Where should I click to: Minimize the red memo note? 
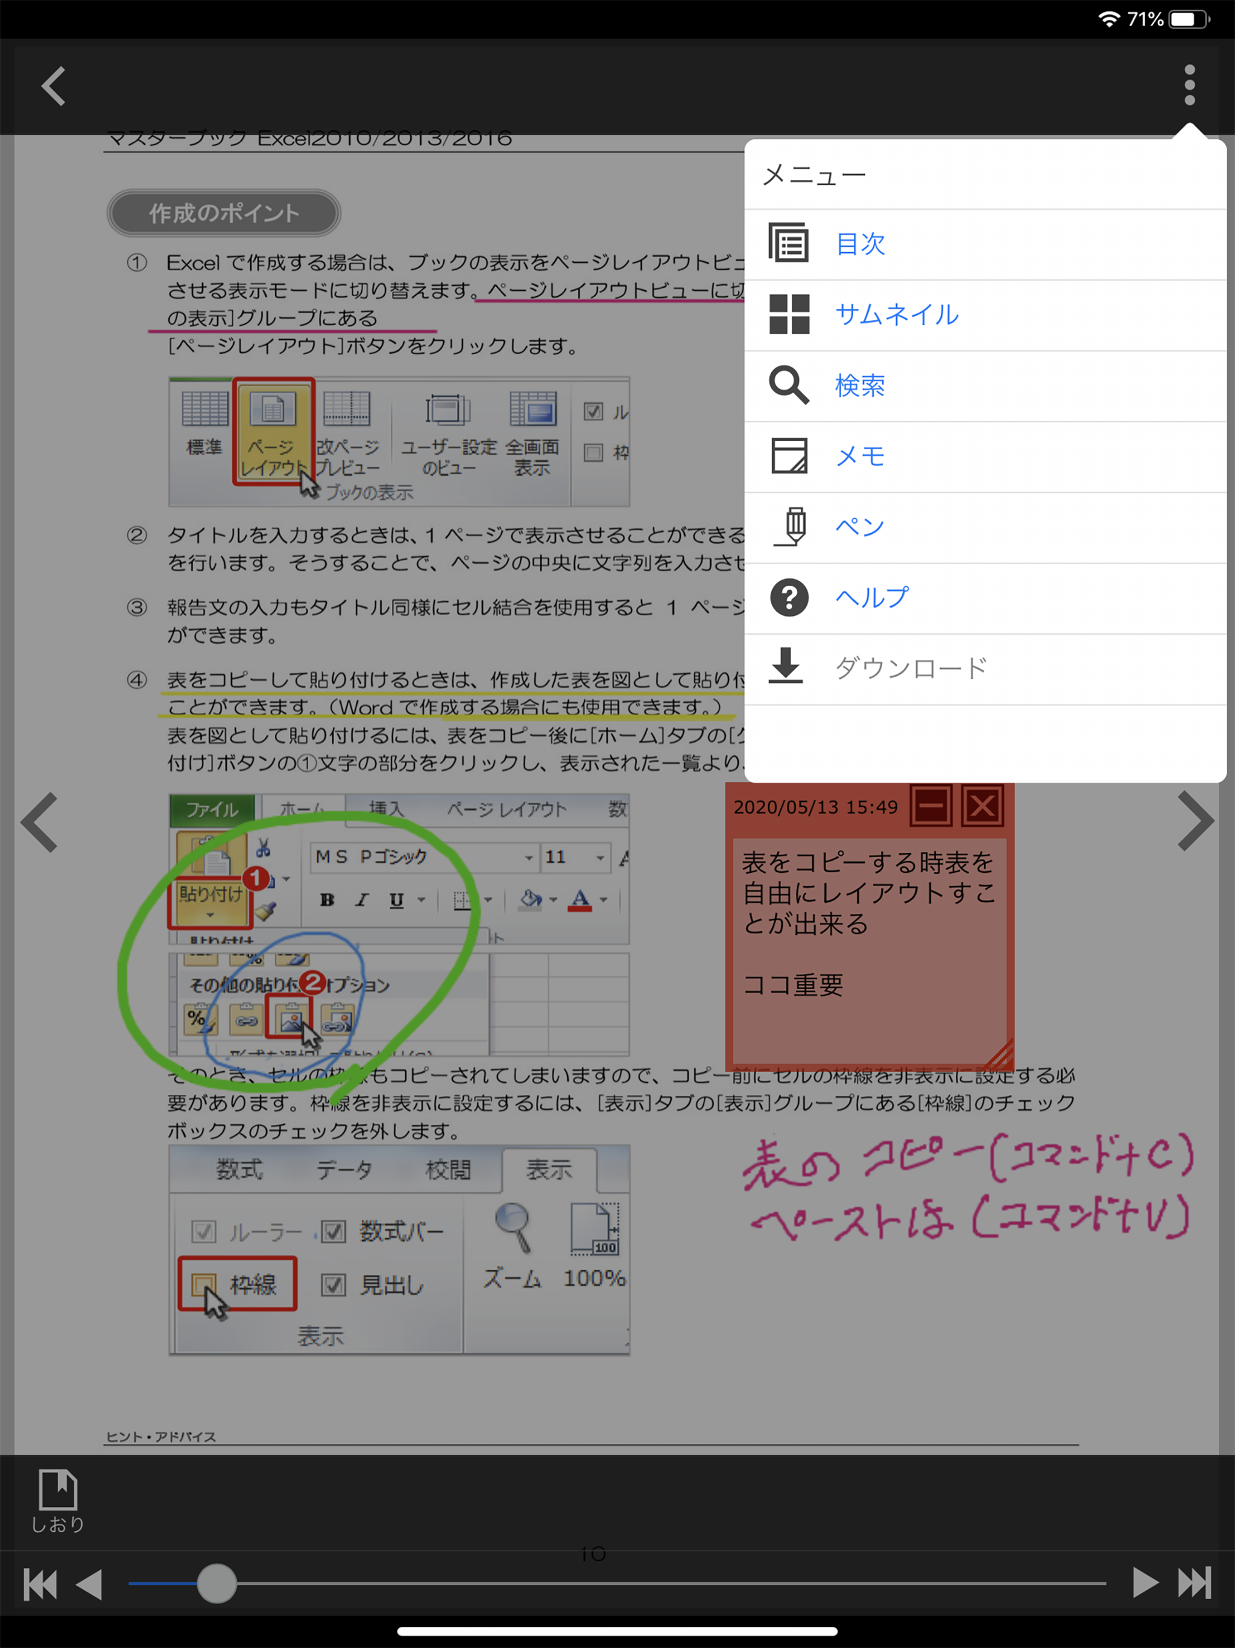click(x=931, y=806)
